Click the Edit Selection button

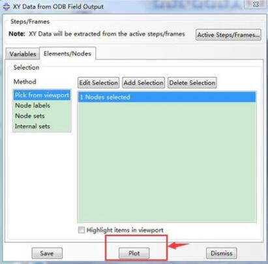coord(98,83)
